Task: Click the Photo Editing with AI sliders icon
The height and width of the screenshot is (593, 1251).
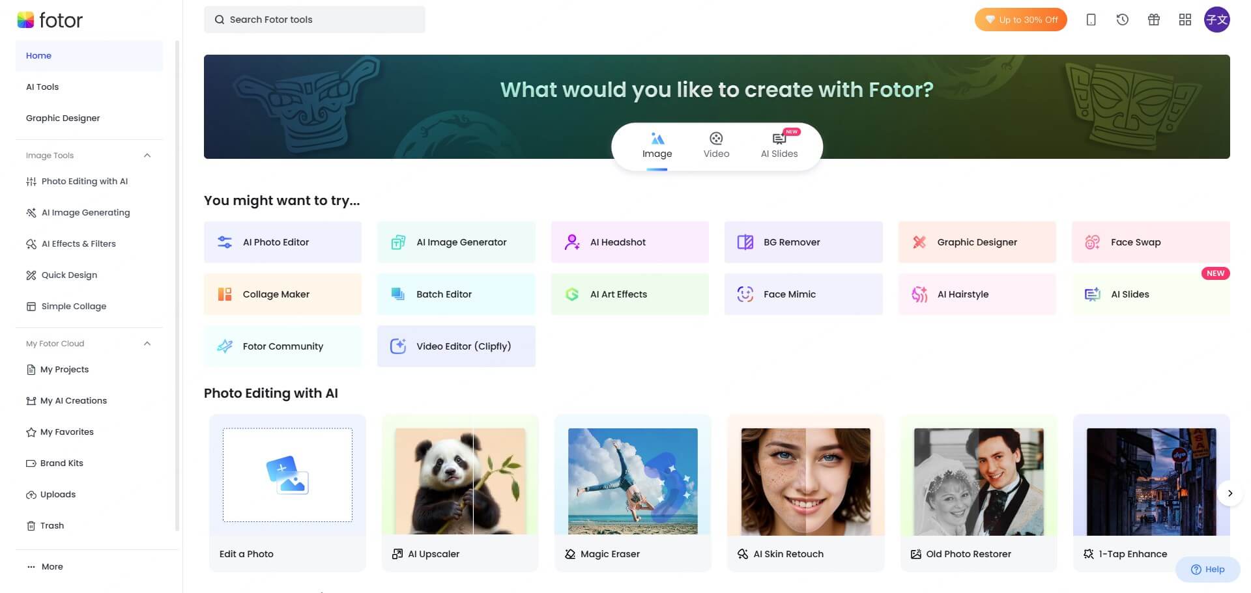Action: [31, 182]
